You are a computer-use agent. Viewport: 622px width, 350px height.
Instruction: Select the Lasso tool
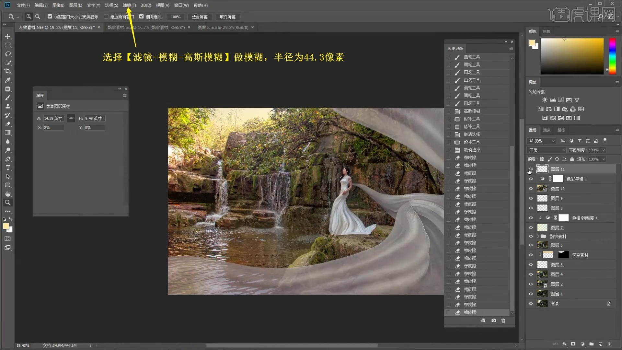tap(8, 54)
